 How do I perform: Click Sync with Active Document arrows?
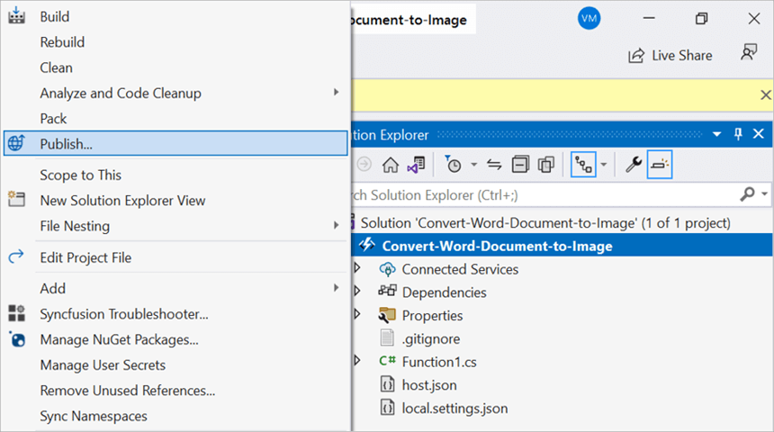point(494,165)
